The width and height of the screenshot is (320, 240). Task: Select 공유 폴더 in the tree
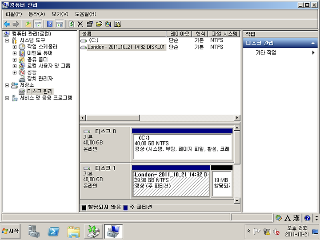[x=37, y=60]
